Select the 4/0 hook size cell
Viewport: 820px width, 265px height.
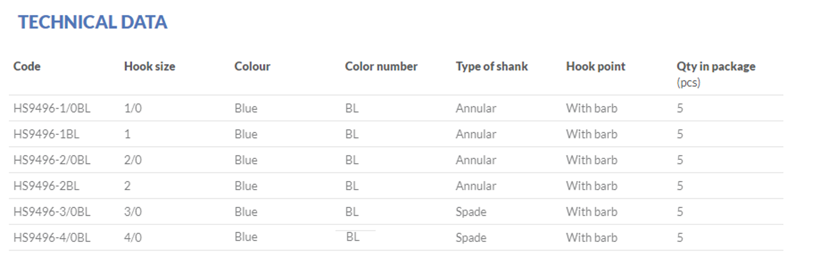[x=133, y=238]
